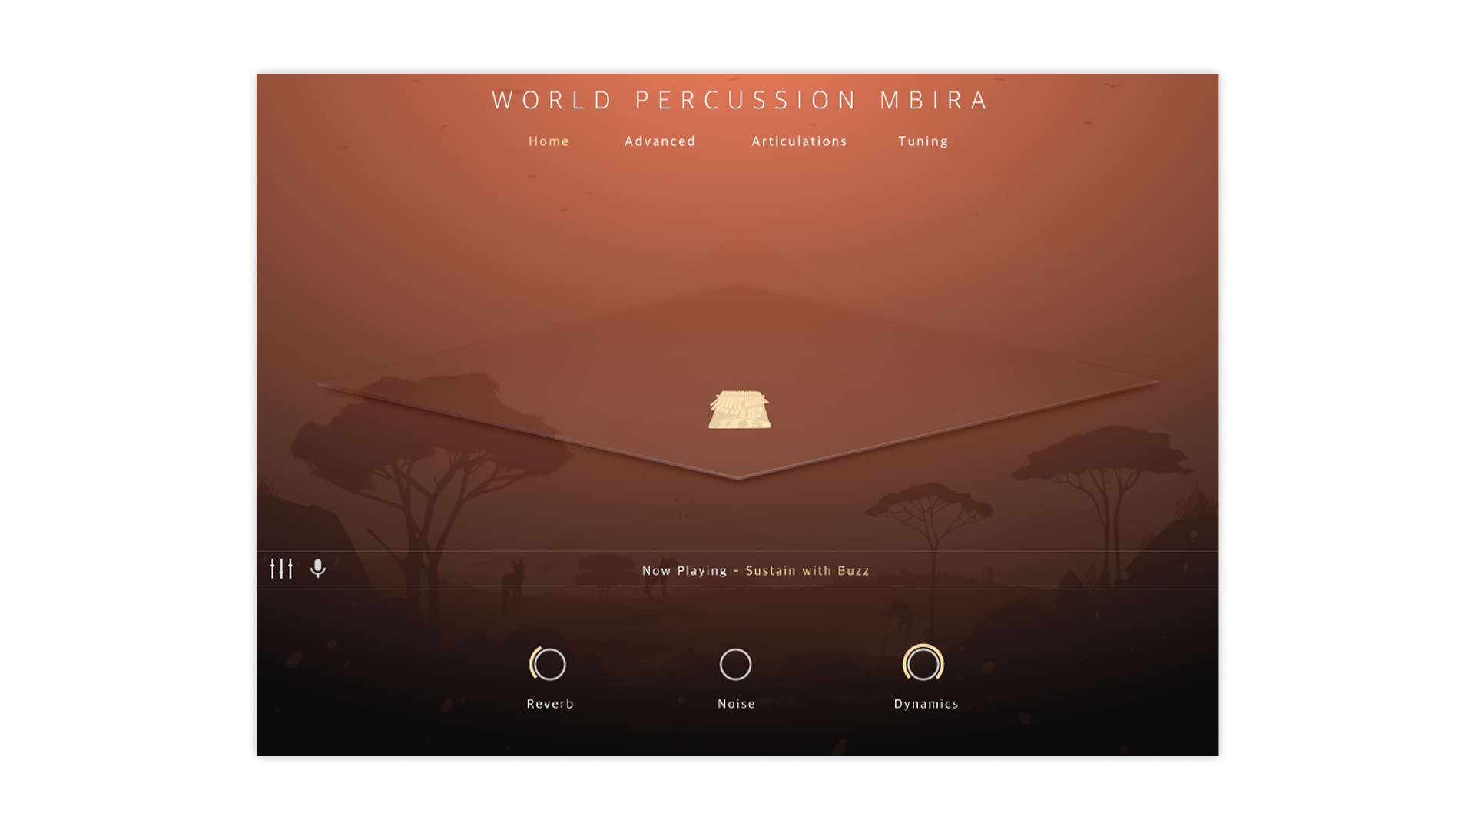The height and width of the screenshot is (830, 1475).
Task: Click the Reverb knob
Action: click(549, 664)
